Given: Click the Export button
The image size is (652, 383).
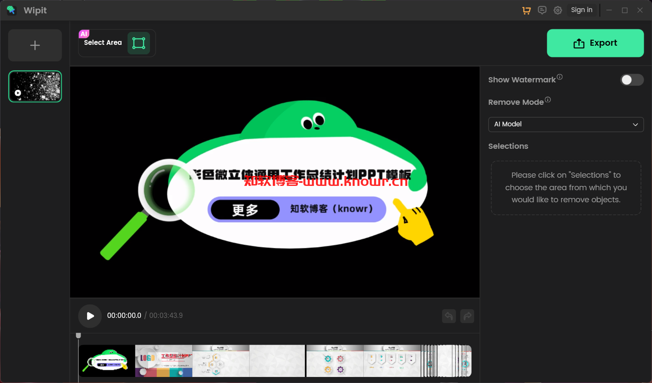Looking at the screenshot, I should point(595,43).
